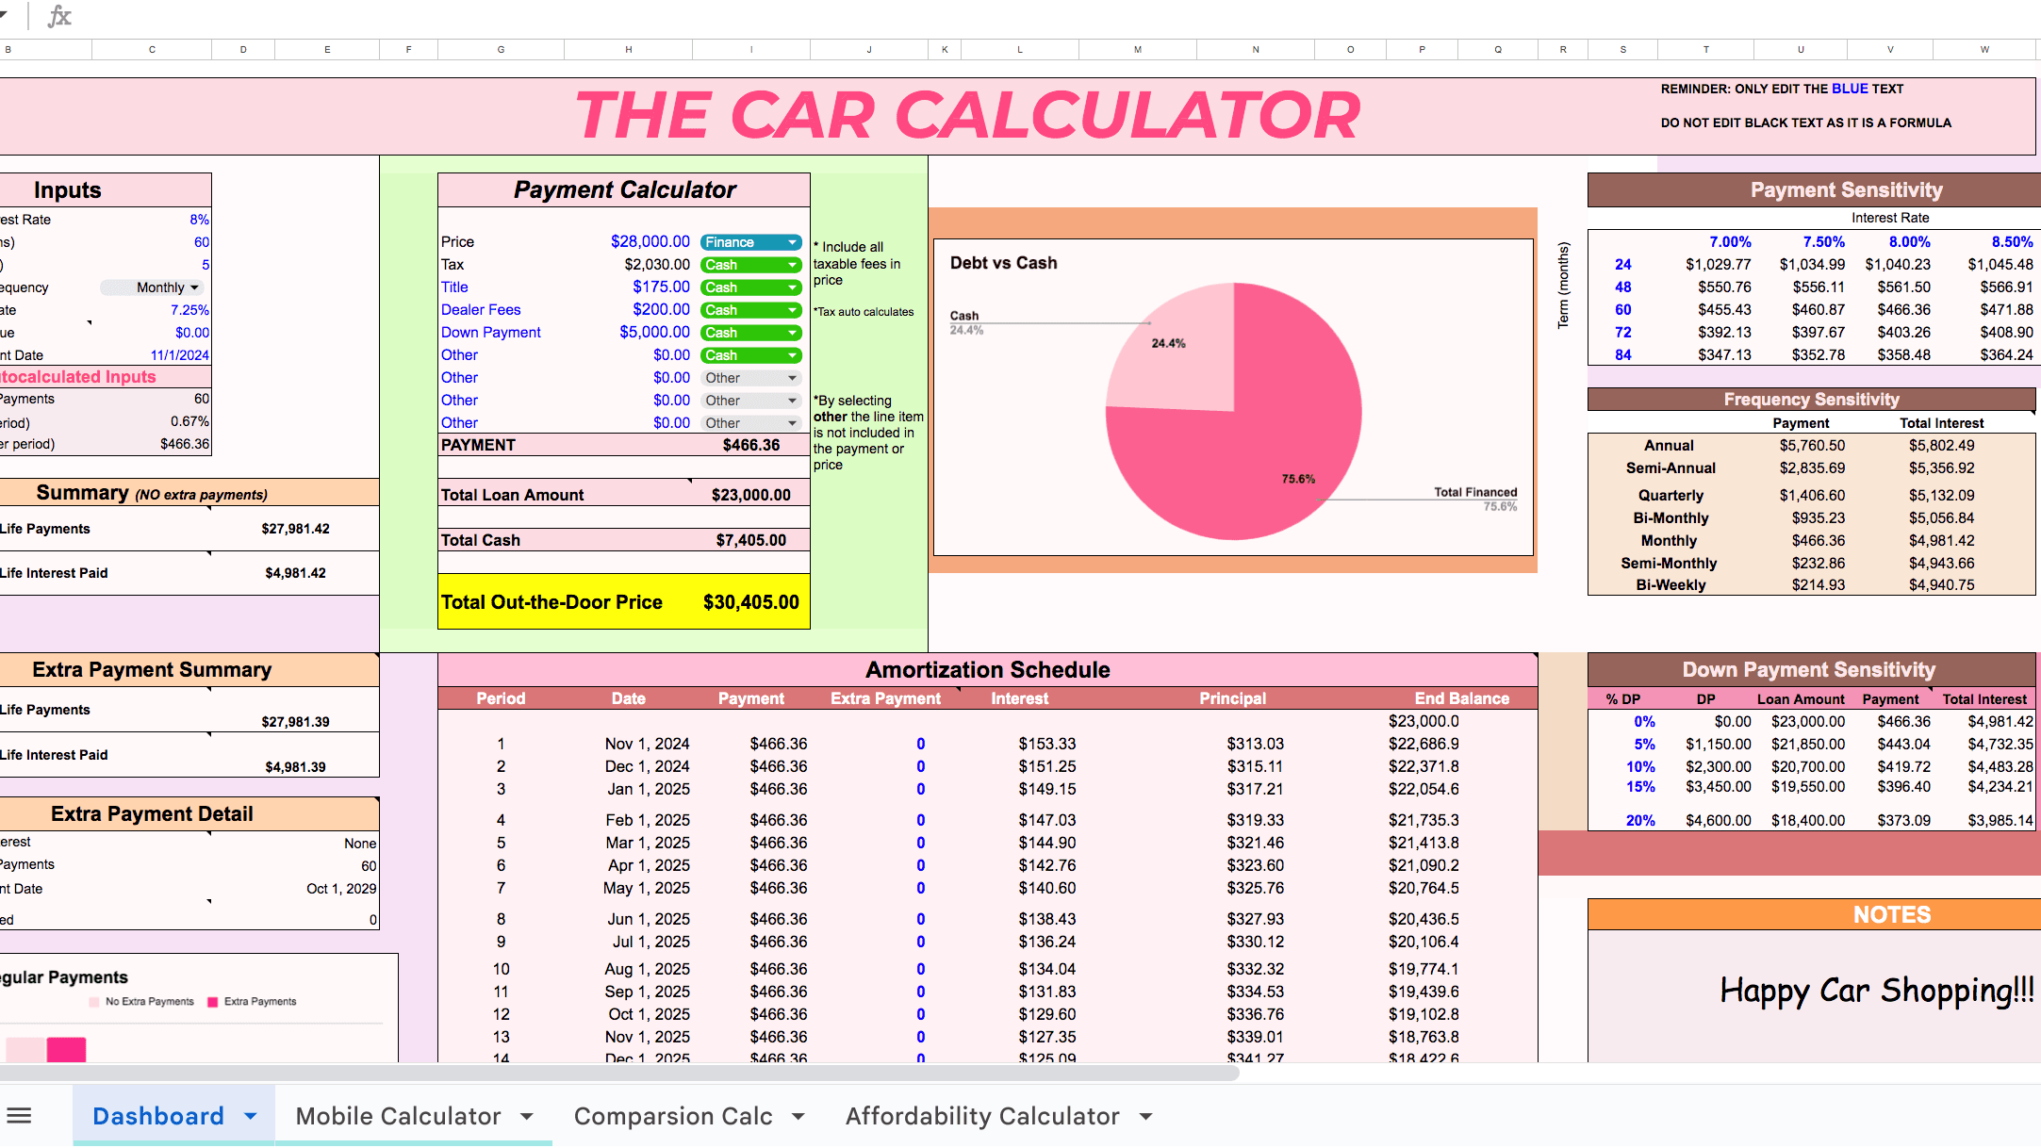This screenshot has width=2041, height=1148.
Task: Open the Comparsion Calc tab options arrow
Action: pos(798,1116)
